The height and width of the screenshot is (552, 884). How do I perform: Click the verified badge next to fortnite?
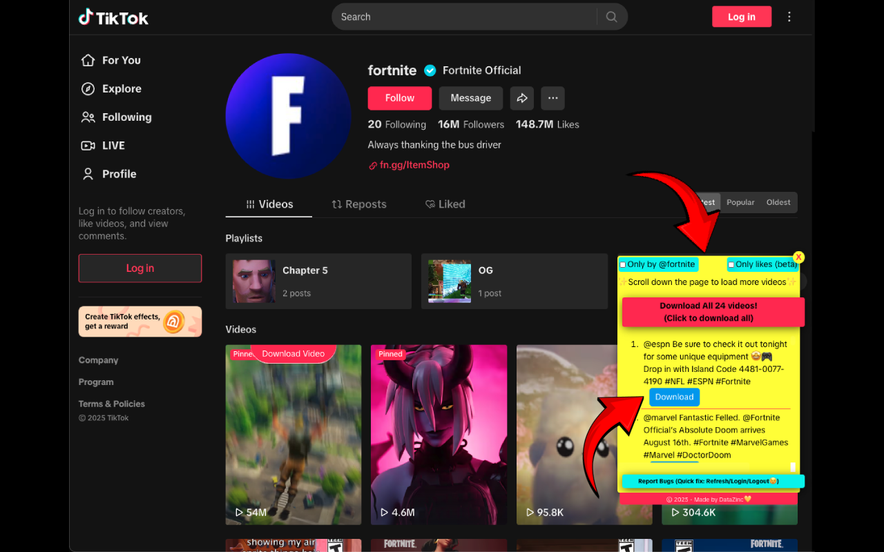[430, 70]
